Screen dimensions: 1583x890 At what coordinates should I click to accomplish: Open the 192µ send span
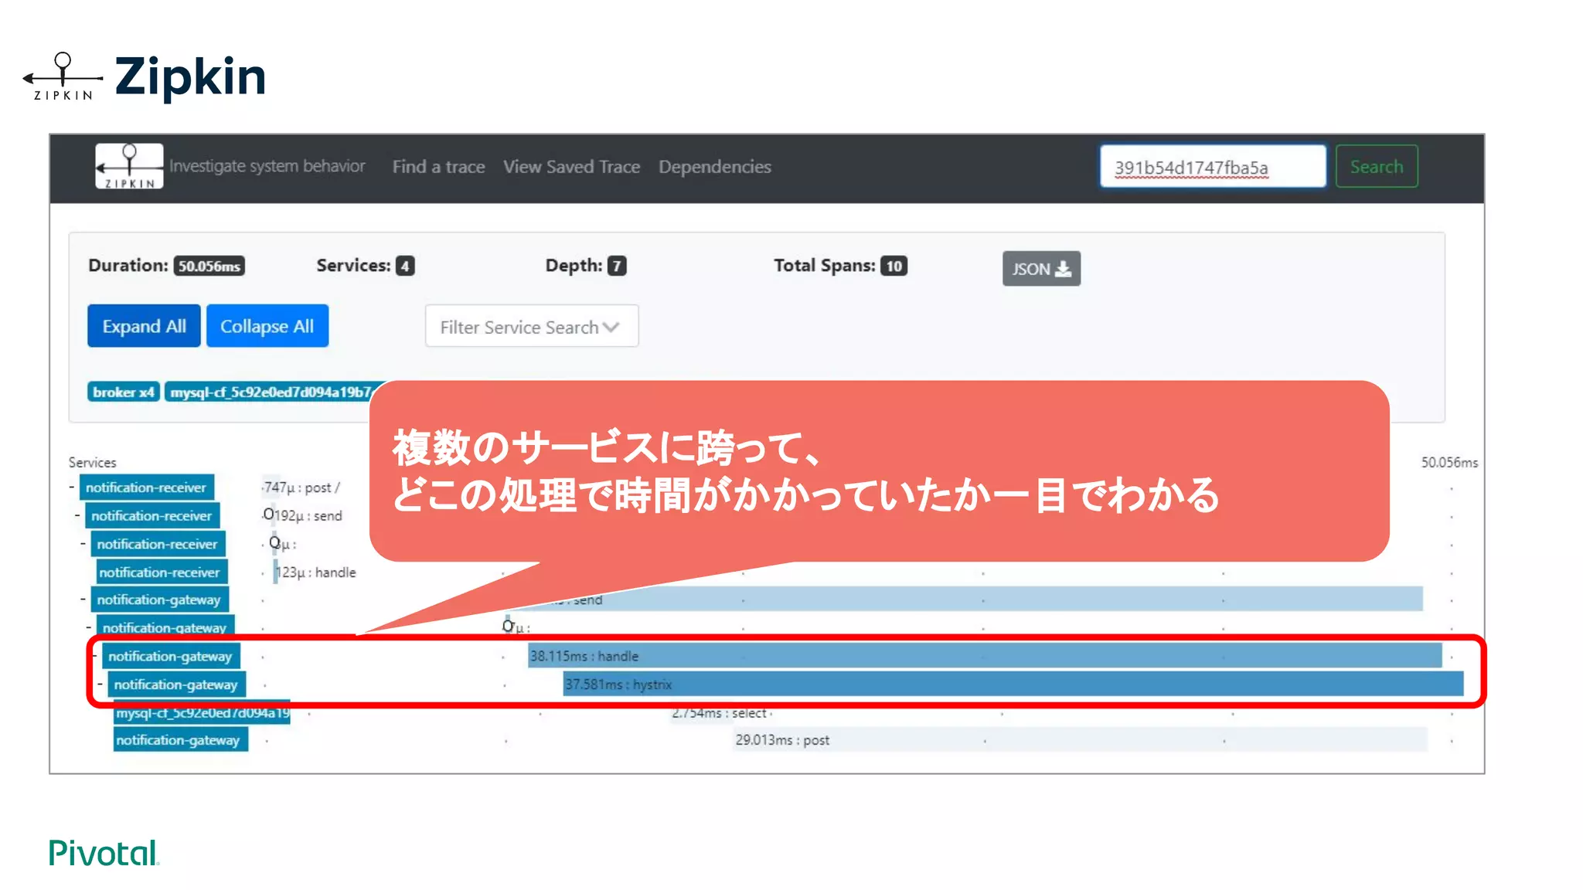click(307, 515)
